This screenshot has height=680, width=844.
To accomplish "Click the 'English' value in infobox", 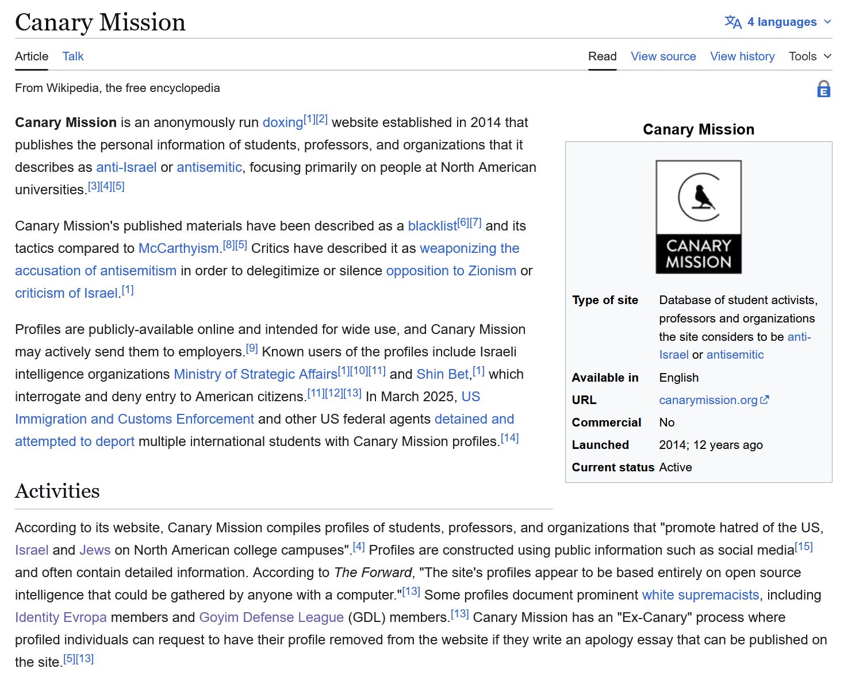I will click(x=679, y=378).
